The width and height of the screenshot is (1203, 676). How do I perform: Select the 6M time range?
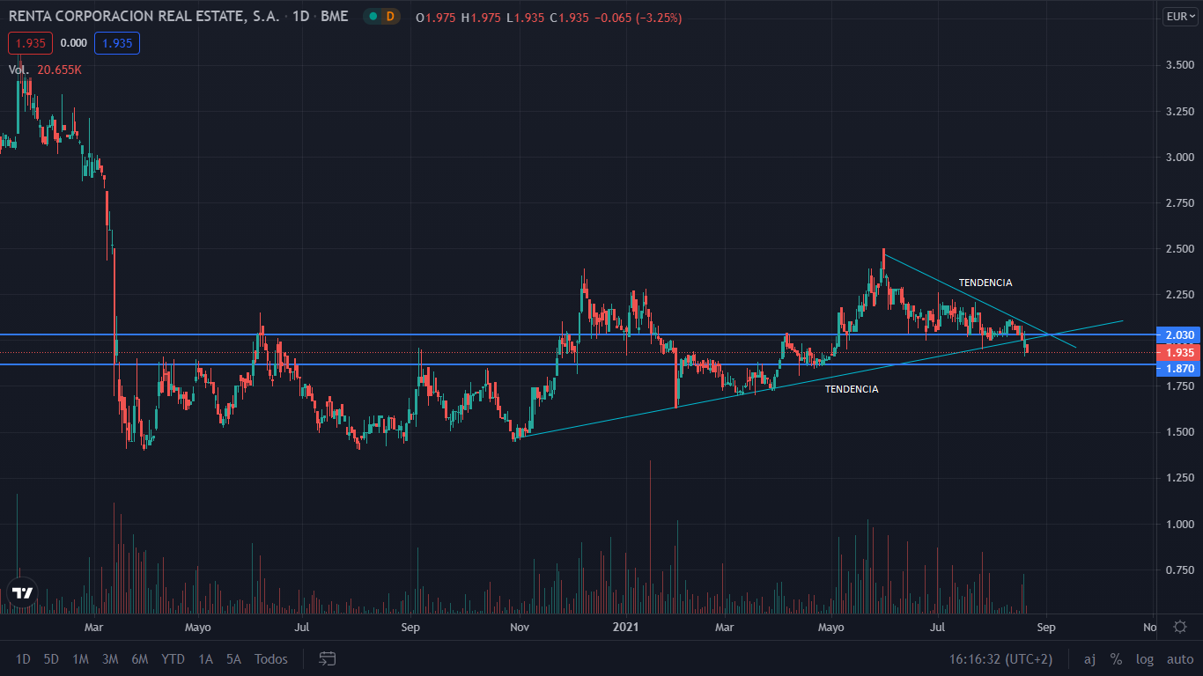pos(139,658)
